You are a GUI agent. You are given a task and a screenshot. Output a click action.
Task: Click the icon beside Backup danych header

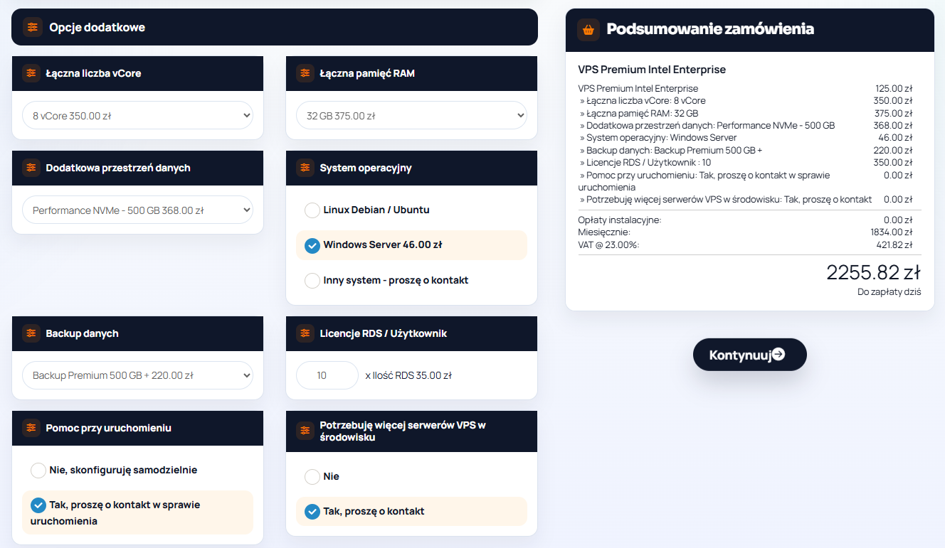[x=31, y=333]
